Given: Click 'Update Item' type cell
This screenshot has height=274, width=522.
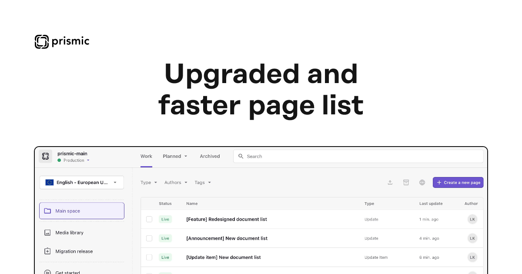Looking at the screenshot, I should (376, 257).
